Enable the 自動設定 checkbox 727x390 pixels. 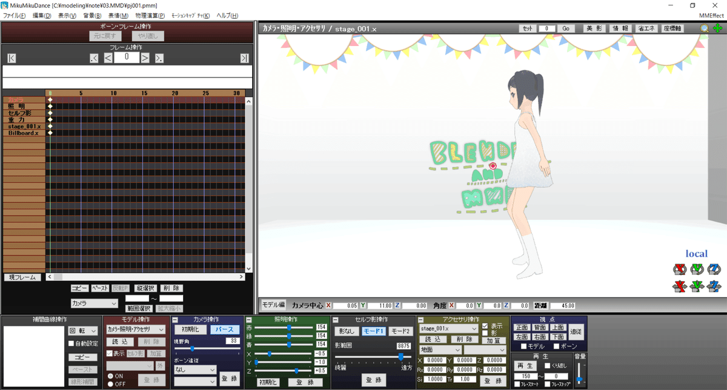click(x=71, y=343)
